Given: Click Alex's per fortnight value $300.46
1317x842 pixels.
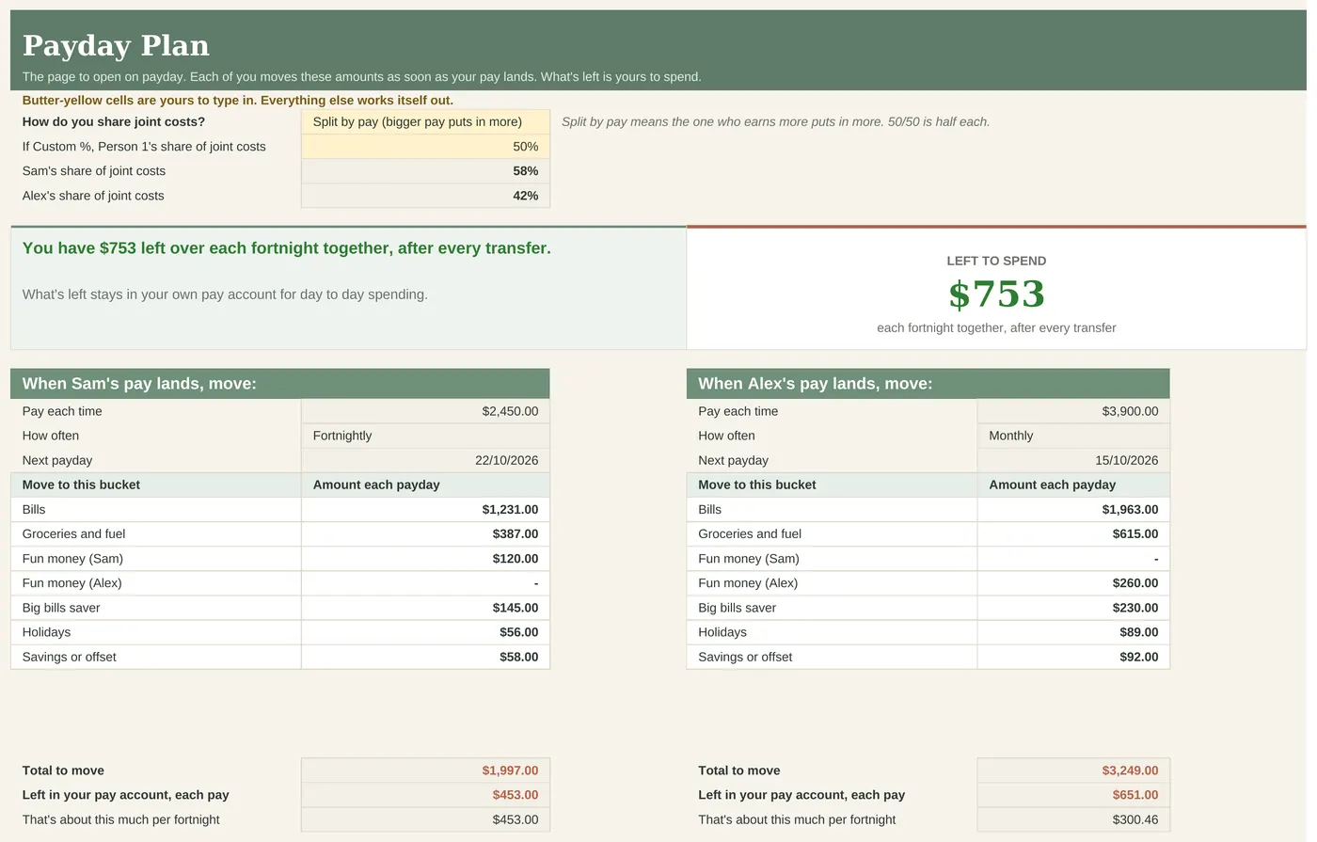Looking at the screenshot, I should click(1073, 819).
